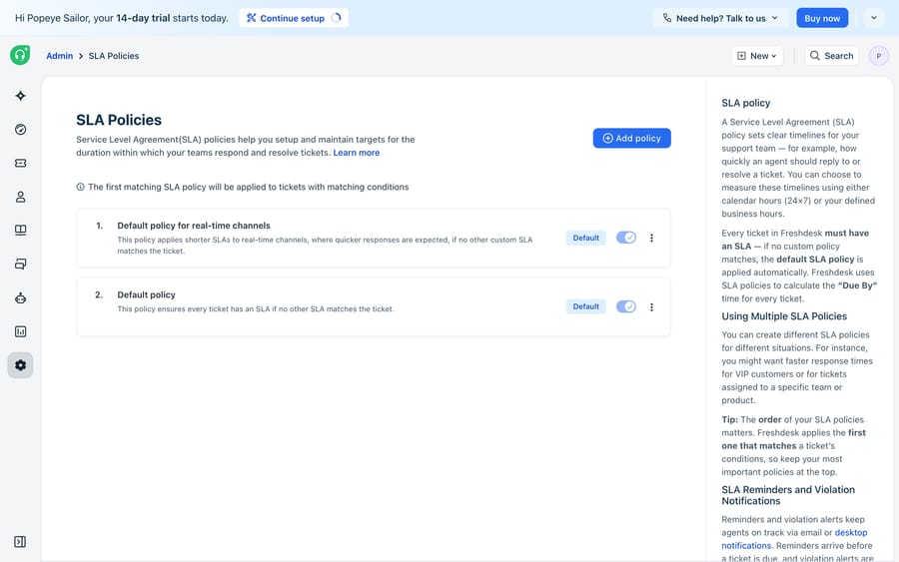Go to Admin breadcrumb link

(60, 56)
